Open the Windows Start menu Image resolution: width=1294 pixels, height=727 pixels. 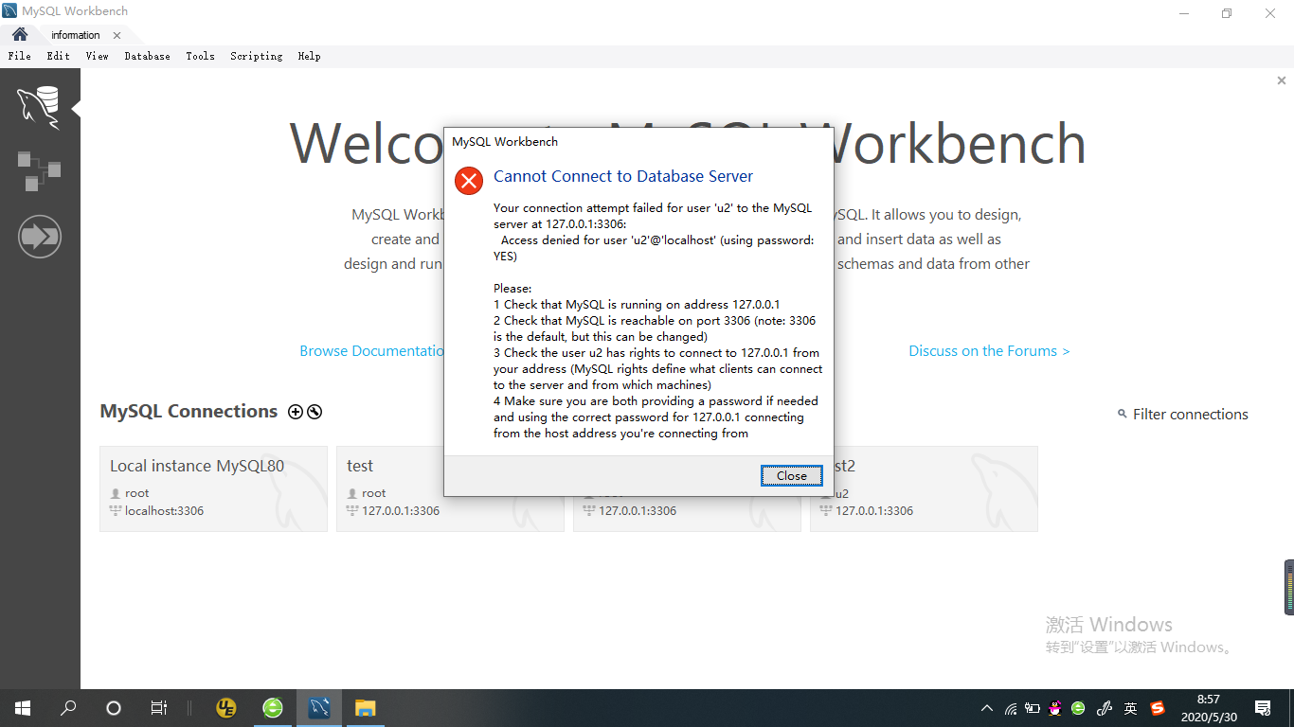coord(22,708)
